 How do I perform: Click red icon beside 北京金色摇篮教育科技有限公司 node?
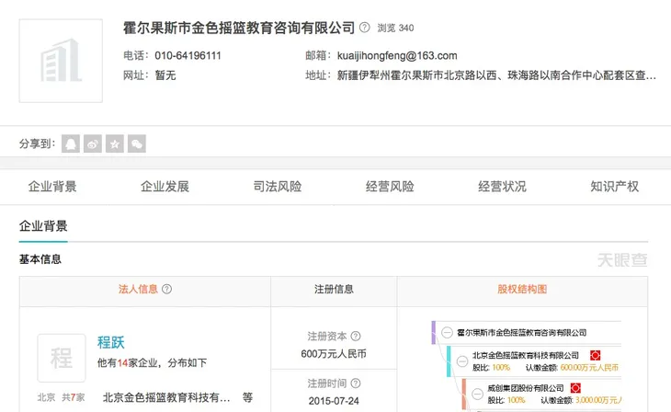[595, 355]
